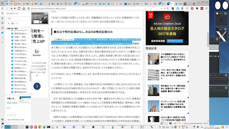Open the Vivaldi main menu

click(x=2, y=4)
